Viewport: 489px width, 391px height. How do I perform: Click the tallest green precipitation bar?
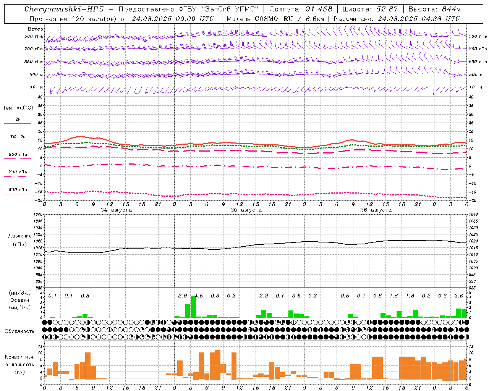tap(193, 307)
